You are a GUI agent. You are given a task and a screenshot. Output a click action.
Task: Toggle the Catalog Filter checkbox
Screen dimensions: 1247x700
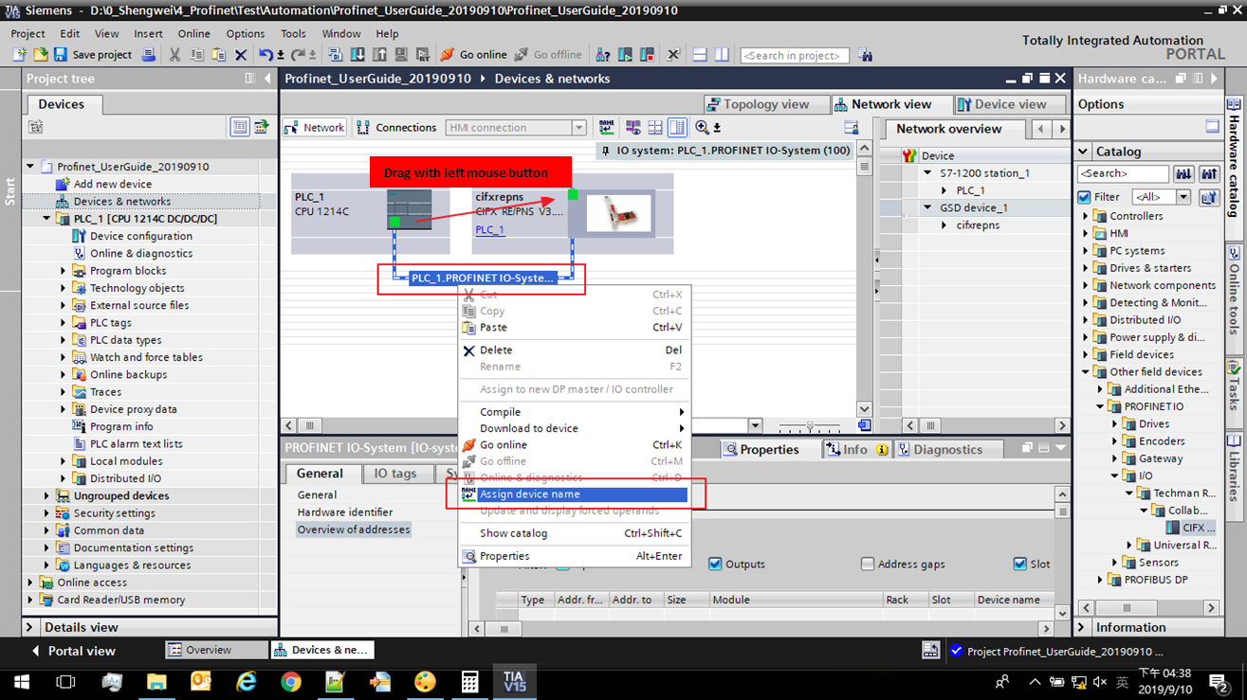click(x=1084, y=197)
